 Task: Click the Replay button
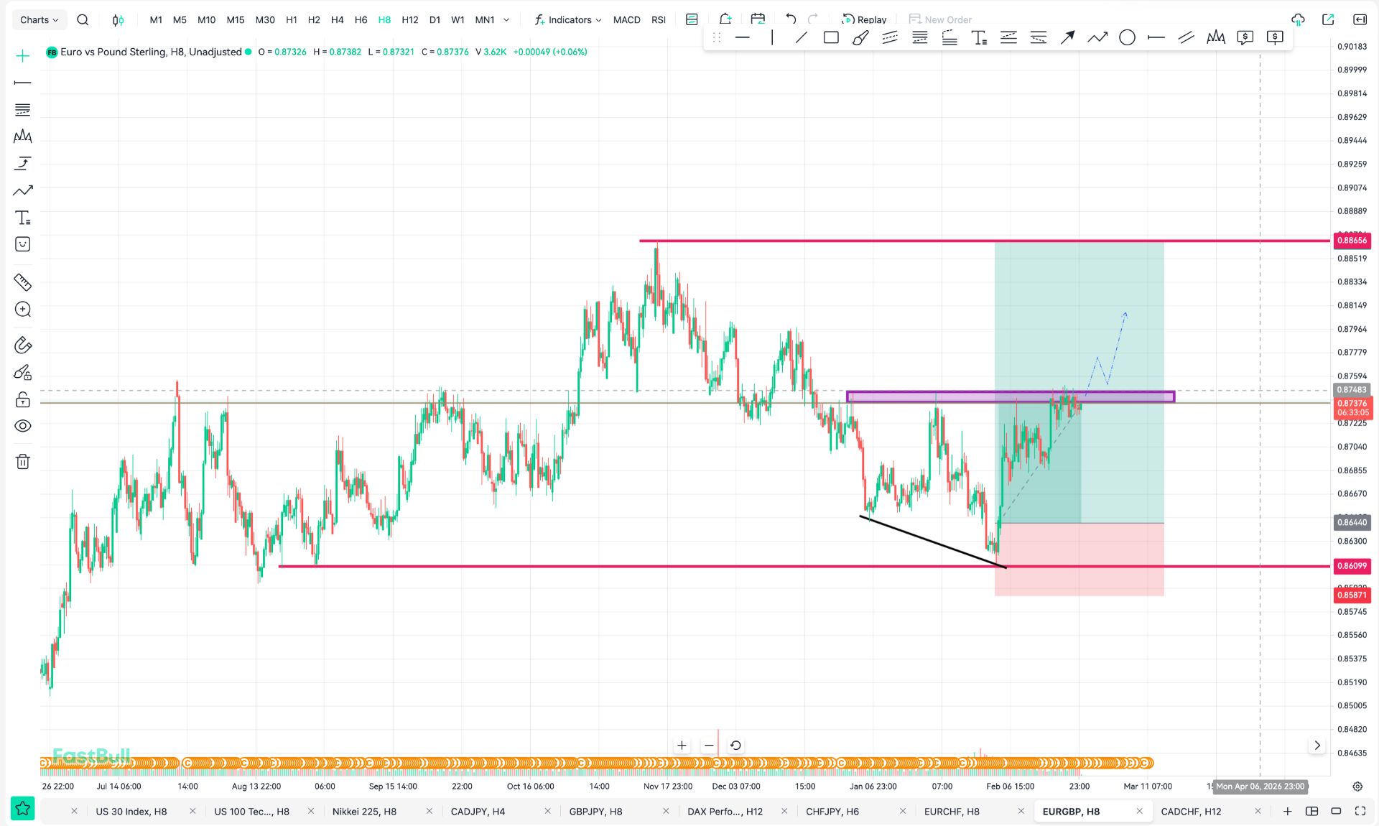pyautogui.click(x=864, y=19)
